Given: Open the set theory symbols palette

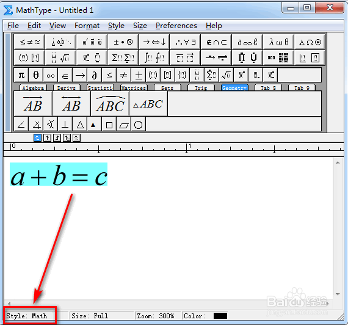Looking at the screenshot, I should click(x=216, y=42).
